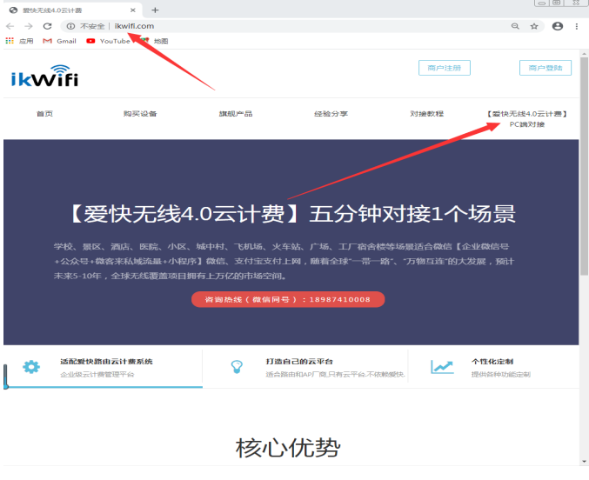Image resolution: width=589 pixels, height=480 pixels.
Task: Open the 对接教程 navigation item
Action: tap(426, 114)
